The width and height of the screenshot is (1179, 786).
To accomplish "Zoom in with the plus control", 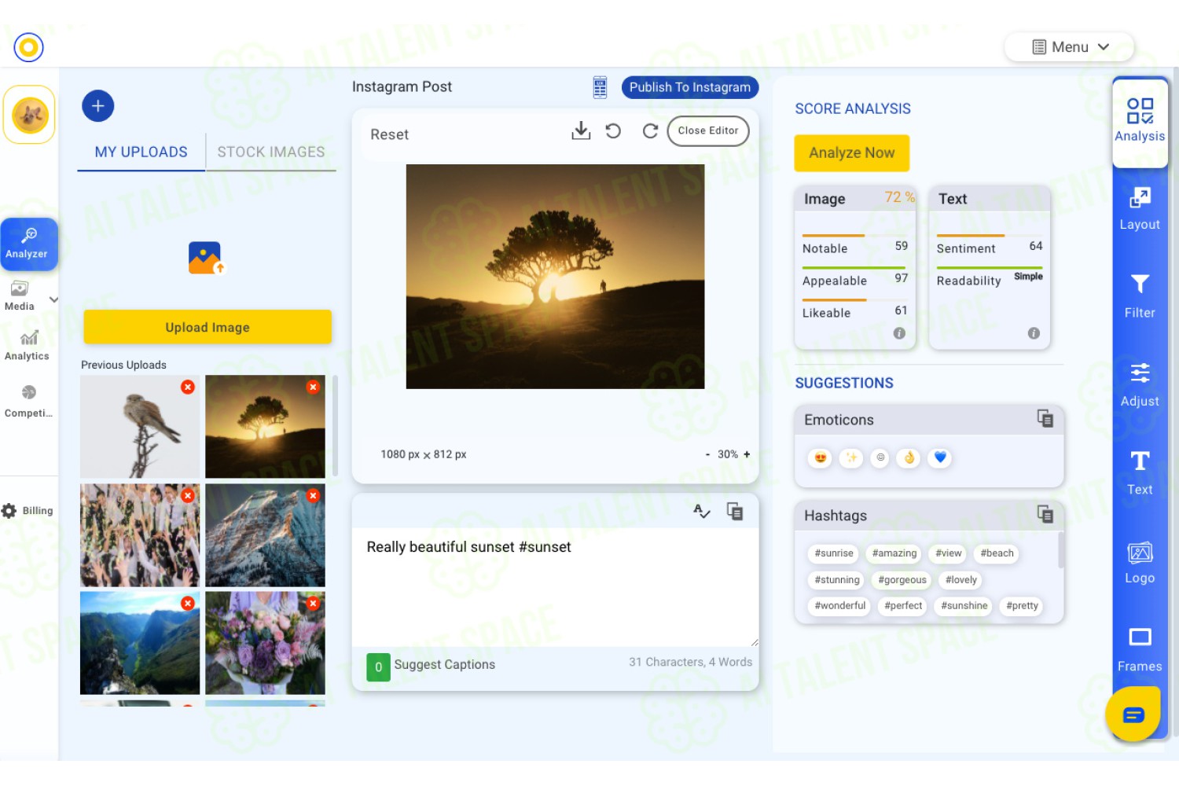I will (747, 454).
